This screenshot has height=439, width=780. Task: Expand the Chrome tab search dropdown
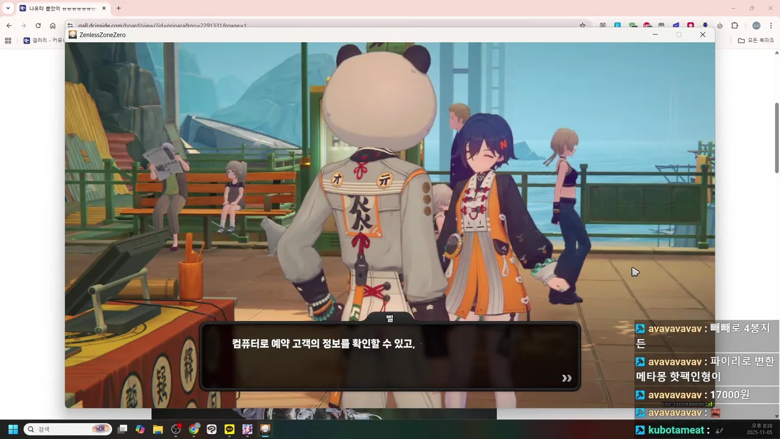coord(8,8)
